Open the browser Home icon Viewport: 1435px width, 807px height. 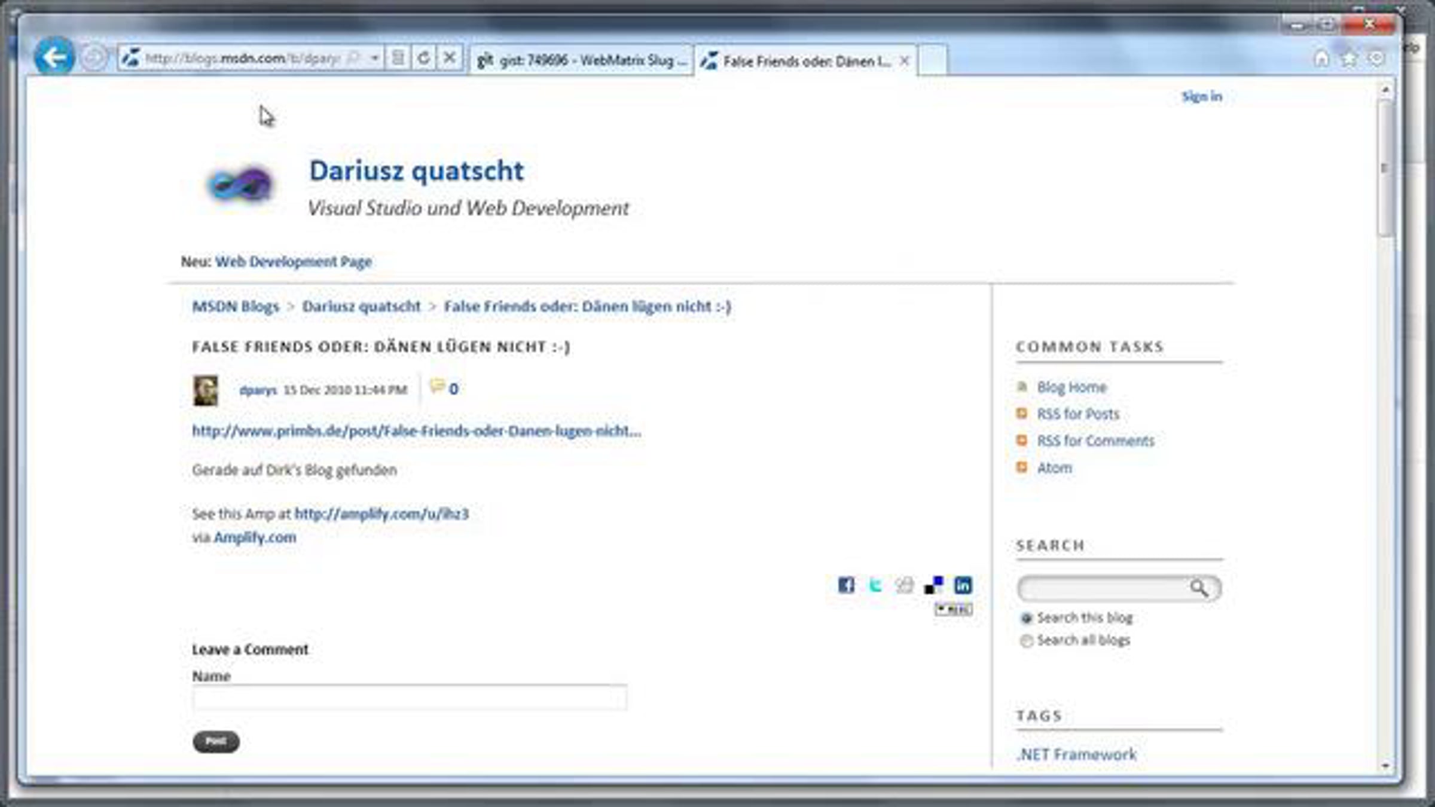[1321, 59]
